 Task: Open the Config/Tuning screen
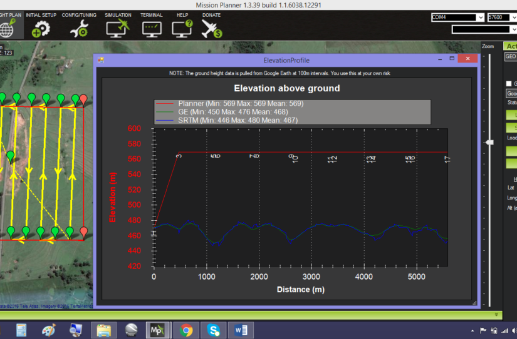pyautogui.click(x=79, y=26)
